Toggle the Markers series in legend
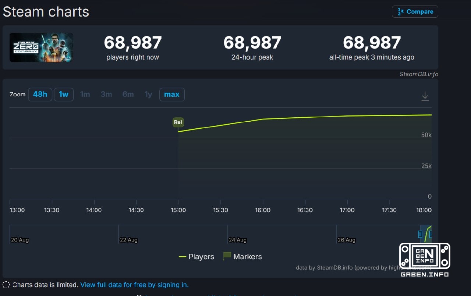 click(x=242, y=257)
